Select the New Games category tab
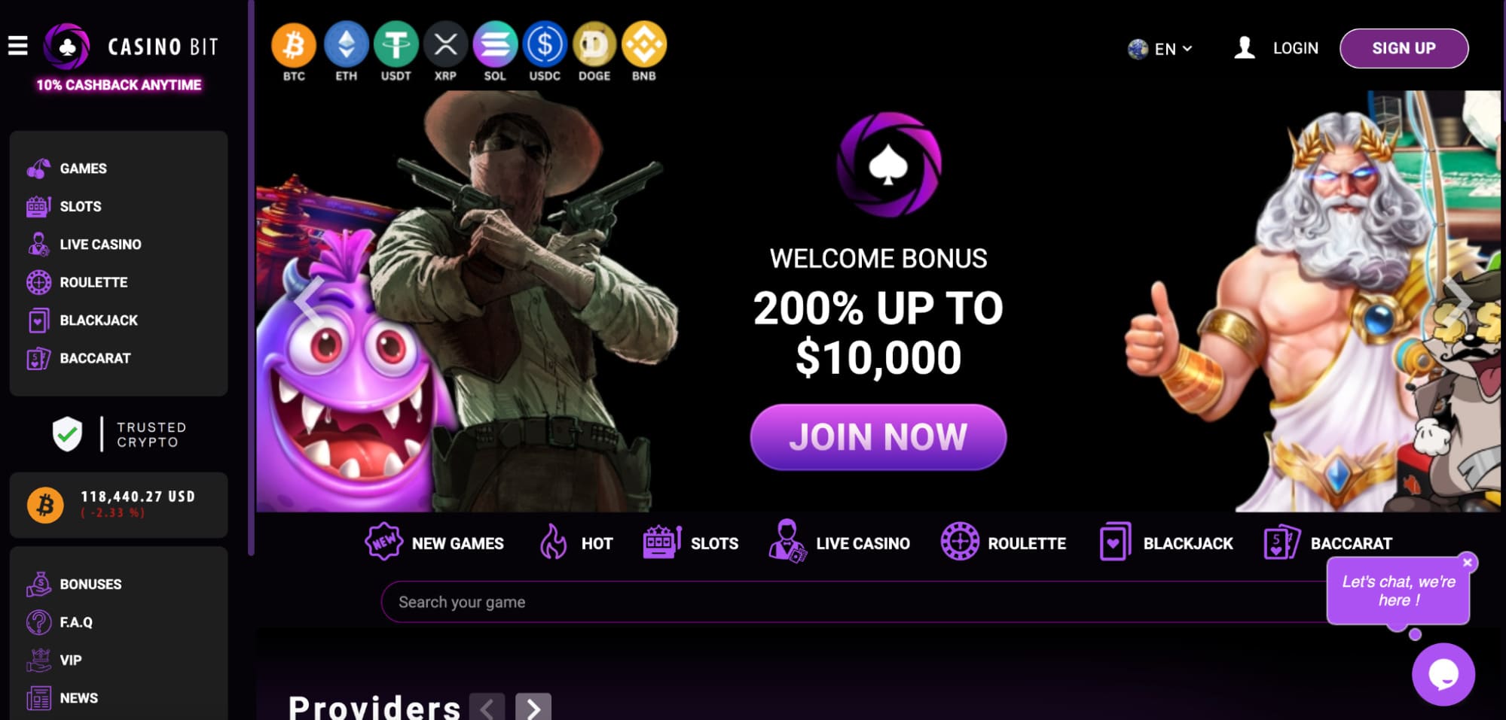1506x720 pixels. [435, 542]
